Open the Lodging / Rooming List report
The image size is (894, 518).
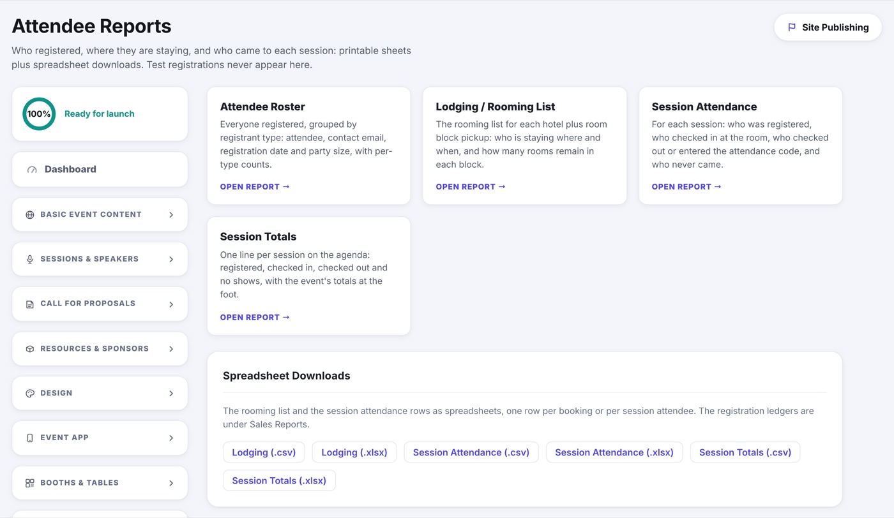click(471, 187)
